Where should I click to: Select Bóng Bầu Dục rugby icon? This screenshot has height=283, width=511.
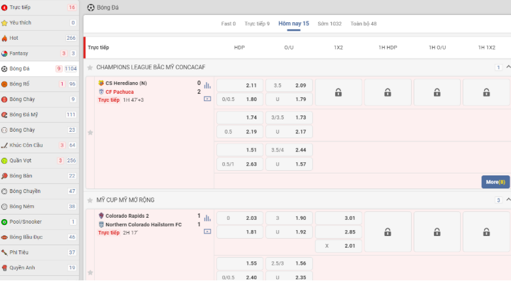tap(4, 237)
